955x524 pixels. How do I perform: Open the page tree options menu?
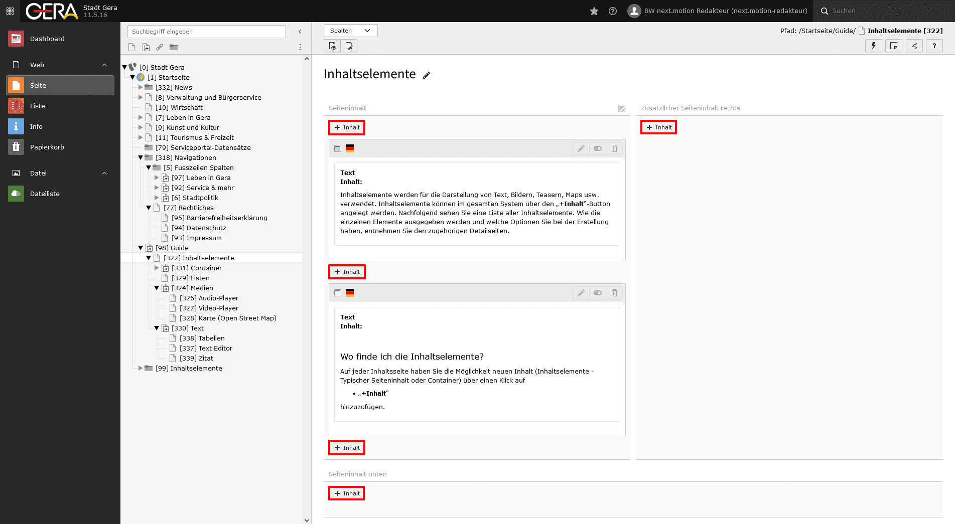(x=300, y=47)
